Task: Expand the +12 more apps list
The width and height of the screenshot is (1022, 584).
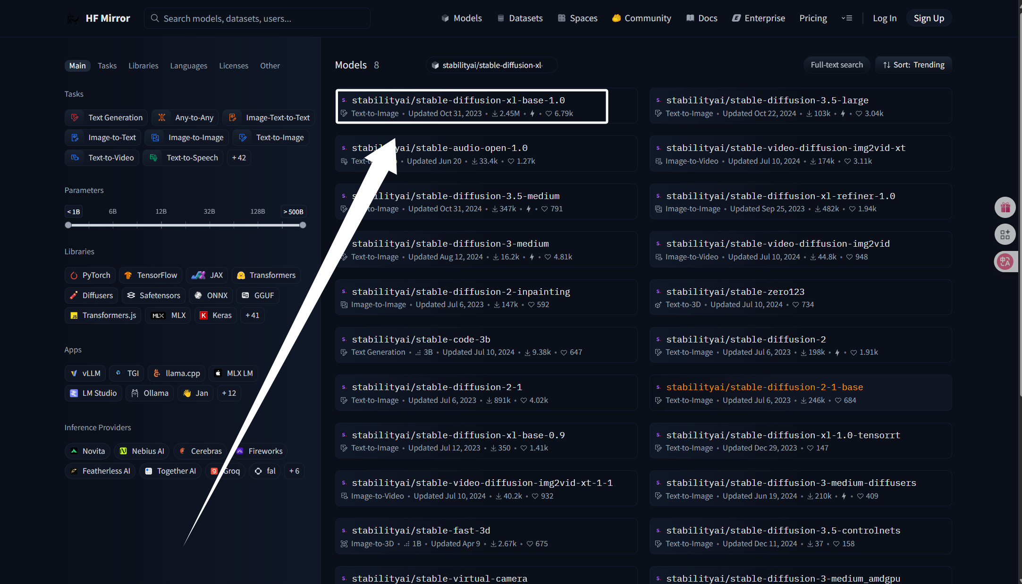Action: (x=229, y=393)
